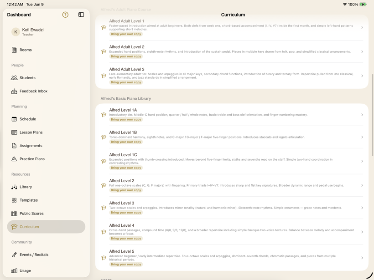Click graduation cap icon beside Alfred Level 4

tap(104, 232)
